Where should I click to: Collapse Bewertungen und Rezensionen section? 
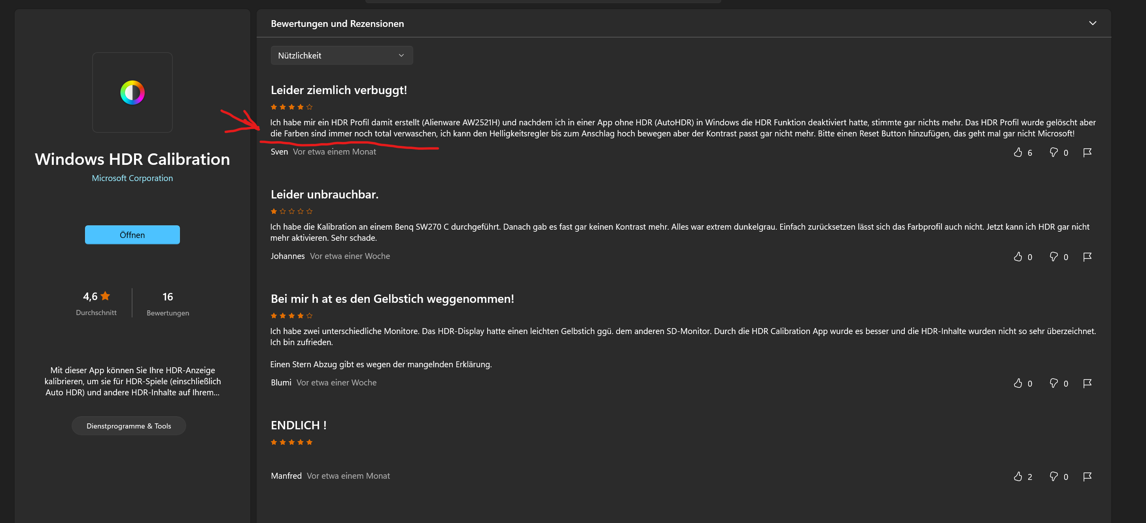coord(1092,23)
